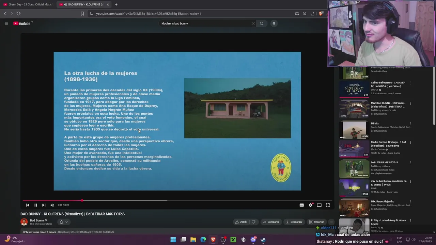This screenshot has width=436, height=245.
Task: Open the YouTube hamburger guide menu
Action: tap(6, 23)
